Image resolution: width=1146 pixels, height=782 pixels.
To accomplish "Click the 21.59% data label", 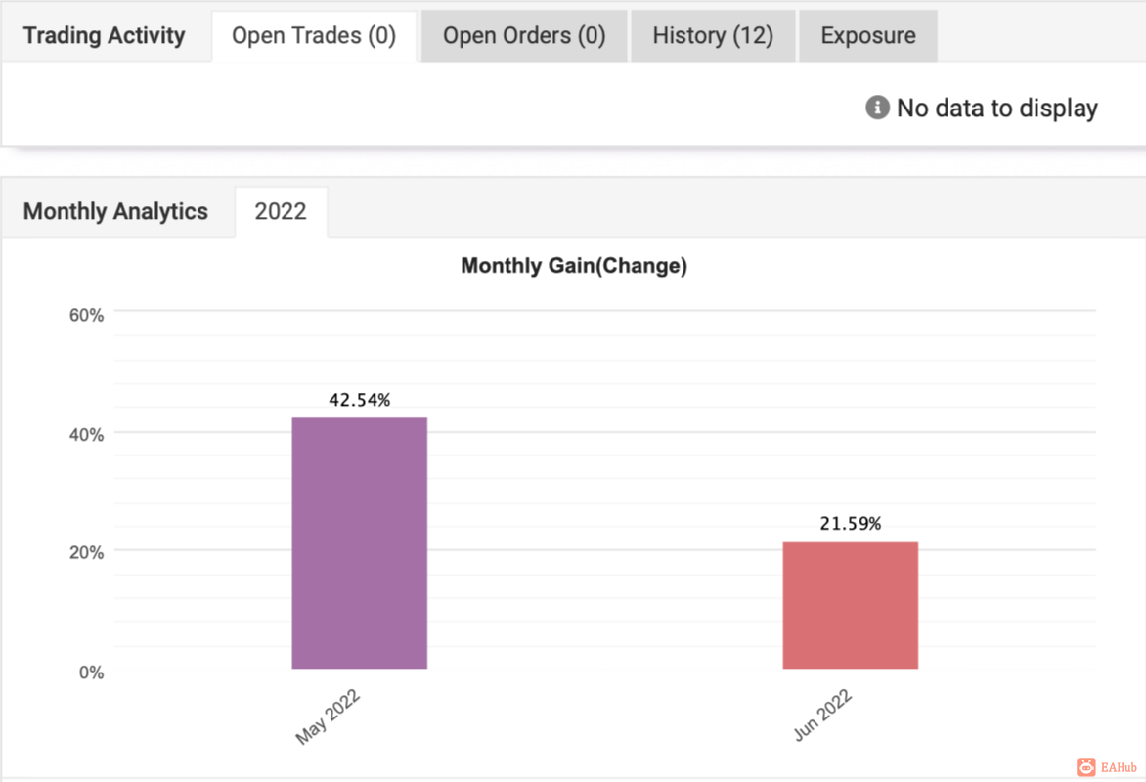I will coord(850,523).
